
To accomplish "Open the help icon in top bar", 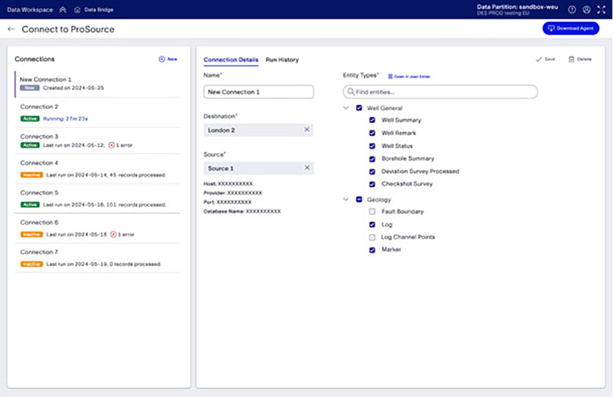I will (x=572, y=10).
